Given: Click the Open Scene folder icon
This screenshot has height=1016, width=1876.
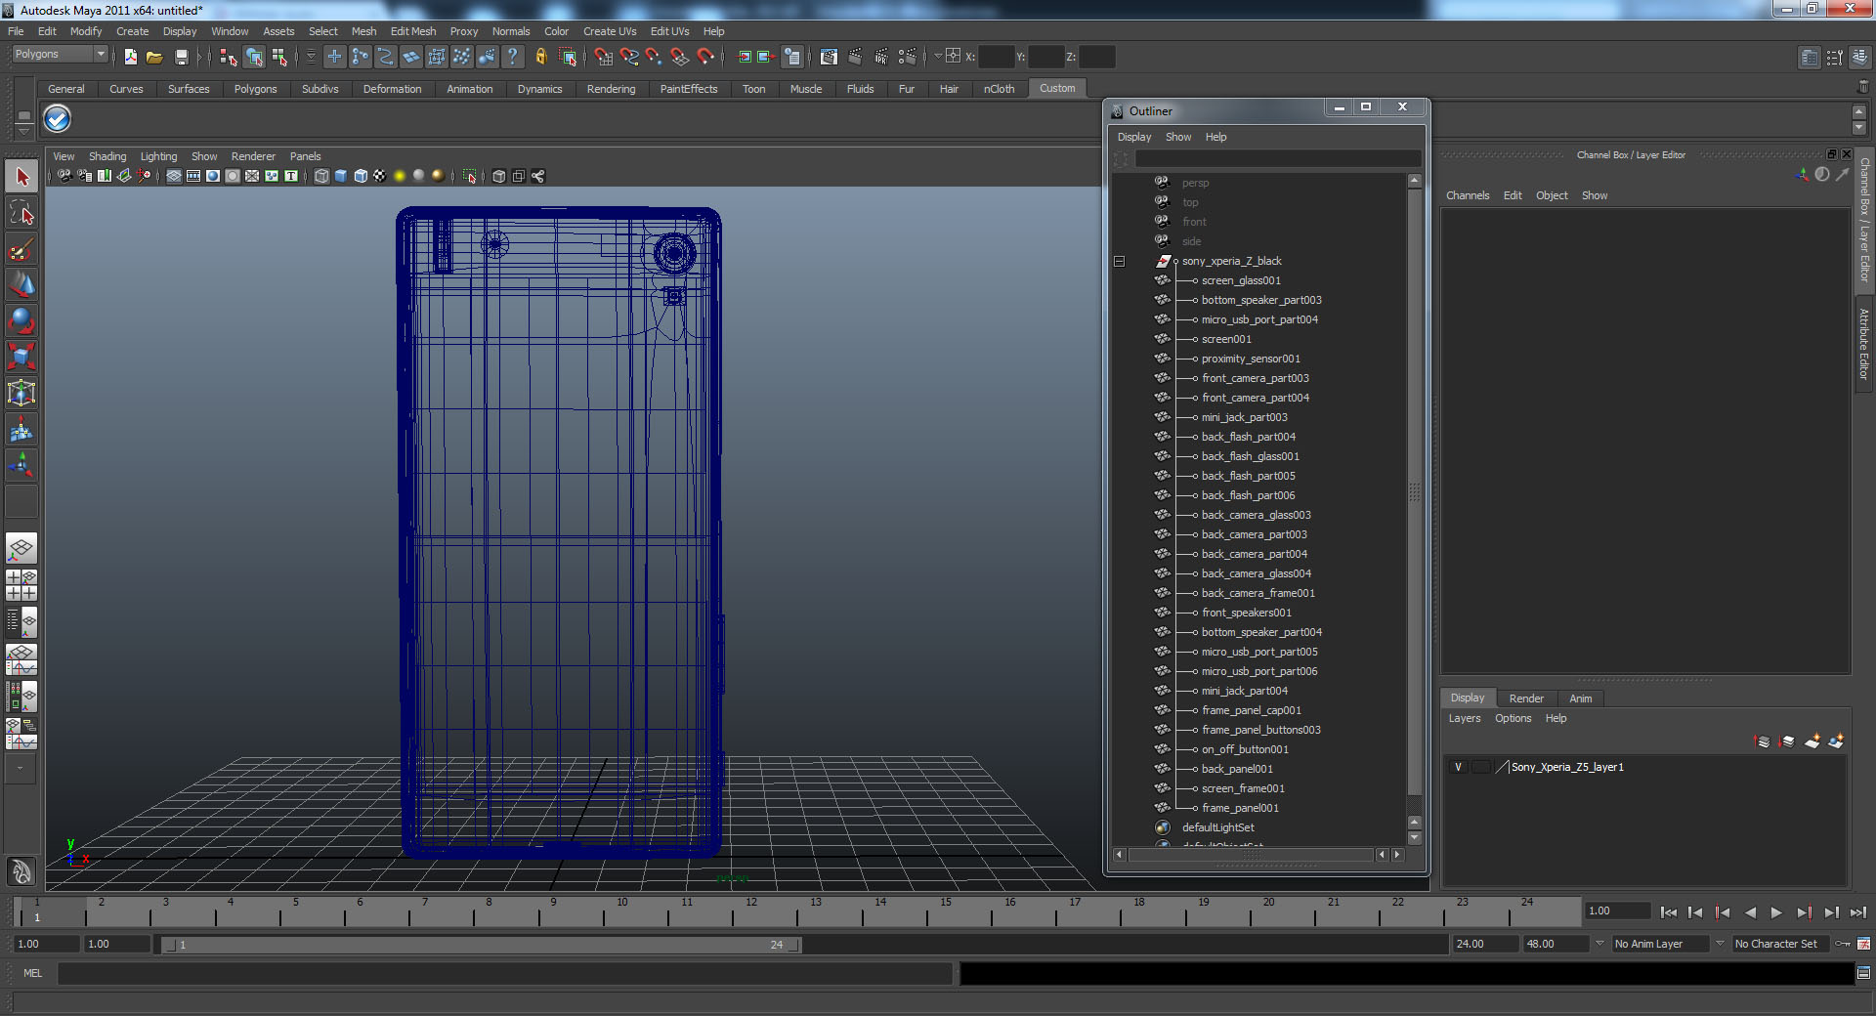Looking at the screenshot, I should (x=154, y=57).
